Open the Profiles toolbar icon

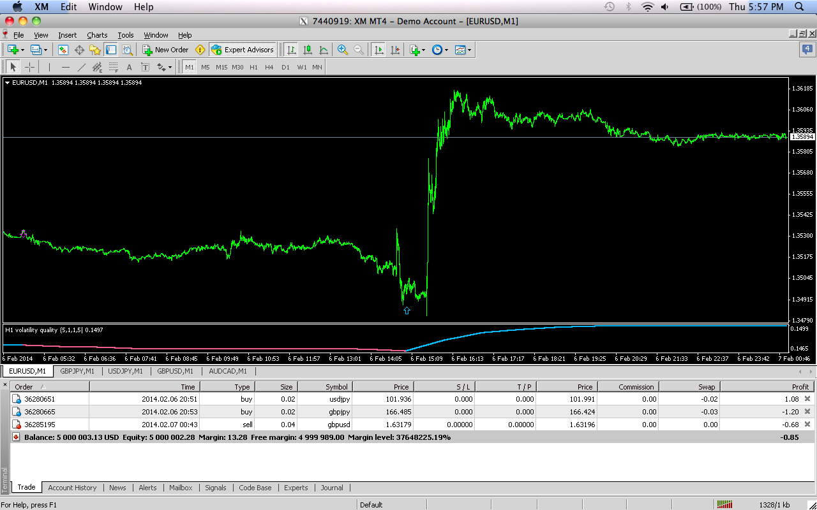pyautogui.click(x=36, y=50)
